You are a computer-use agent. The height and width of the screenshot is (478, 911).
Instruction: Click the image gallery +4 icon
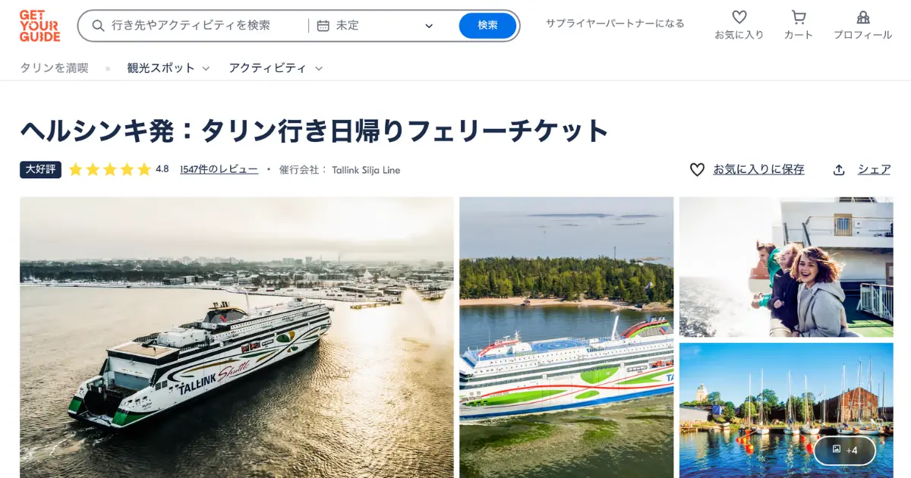pyautogui.click(x=844, y=450)
